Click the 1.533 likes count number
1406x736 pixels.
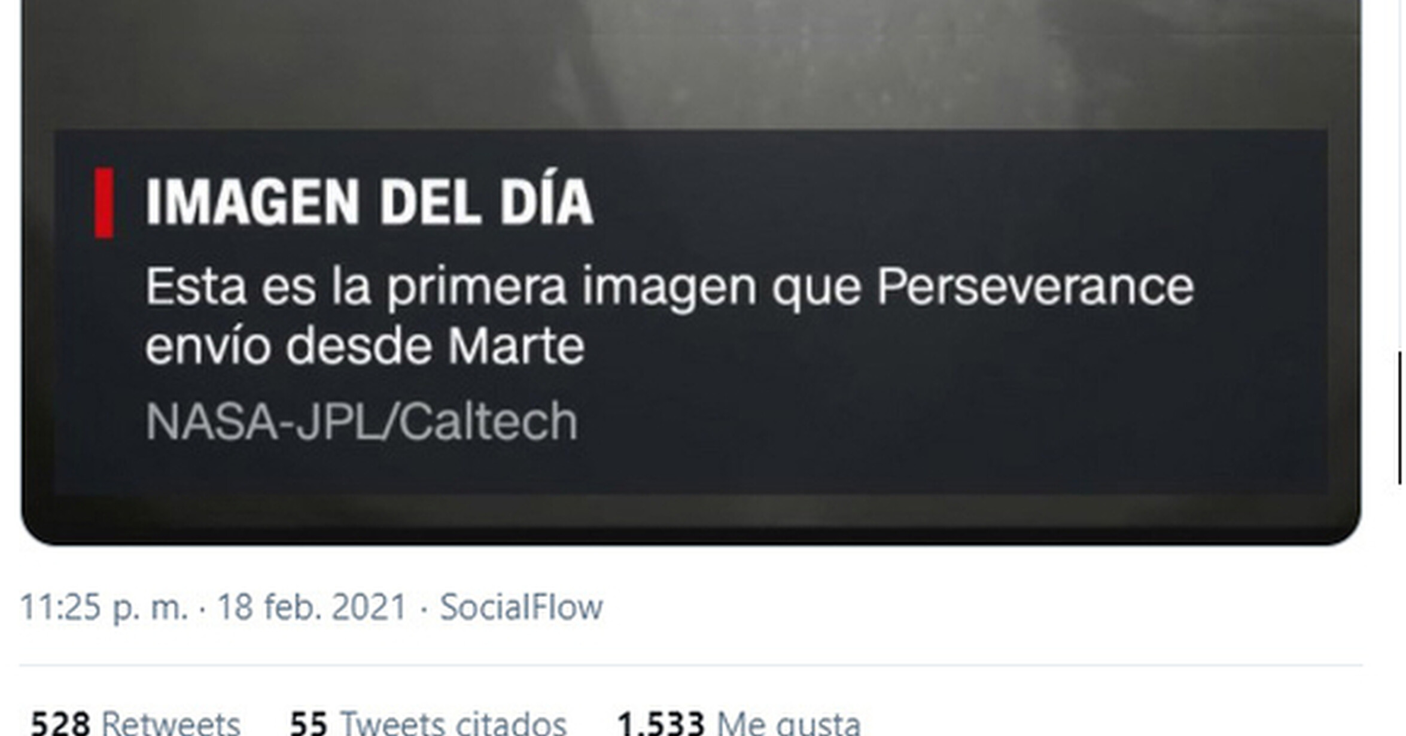(x=661, y=723)
